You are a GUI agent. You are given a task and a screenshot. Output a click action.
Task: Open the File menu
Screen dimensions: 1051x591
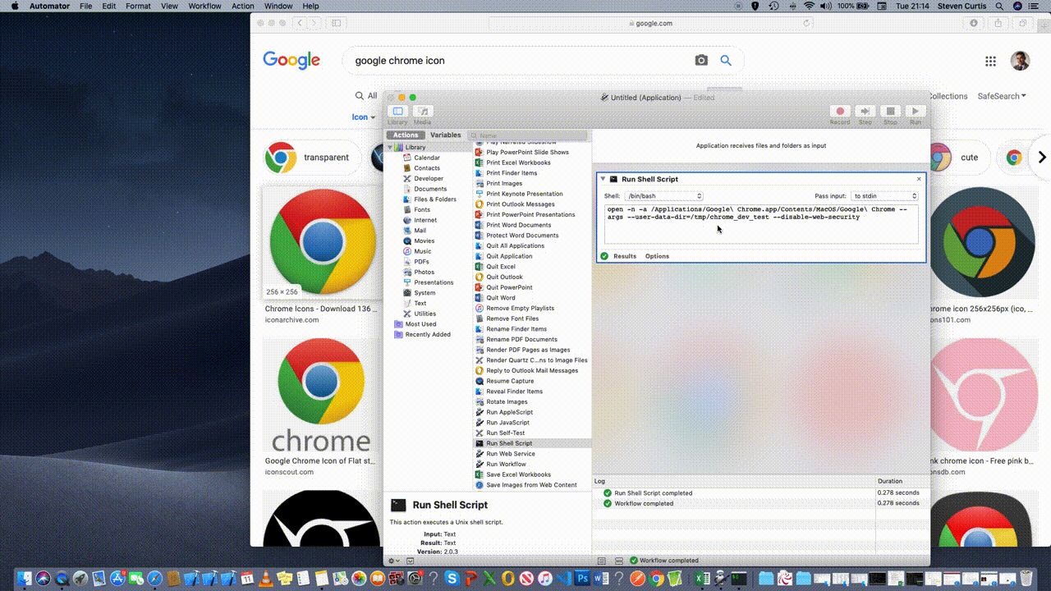click(85, 6)
